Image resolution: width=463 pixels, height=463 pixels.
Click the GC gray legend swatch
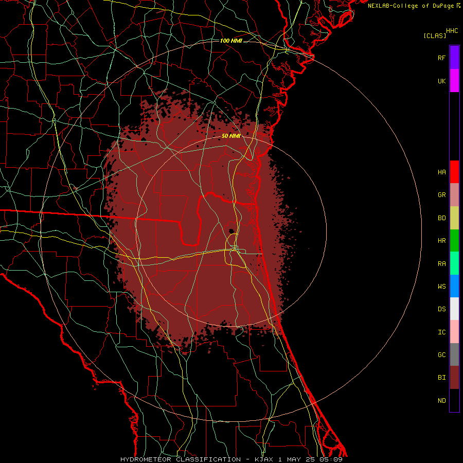click(454, 354)
